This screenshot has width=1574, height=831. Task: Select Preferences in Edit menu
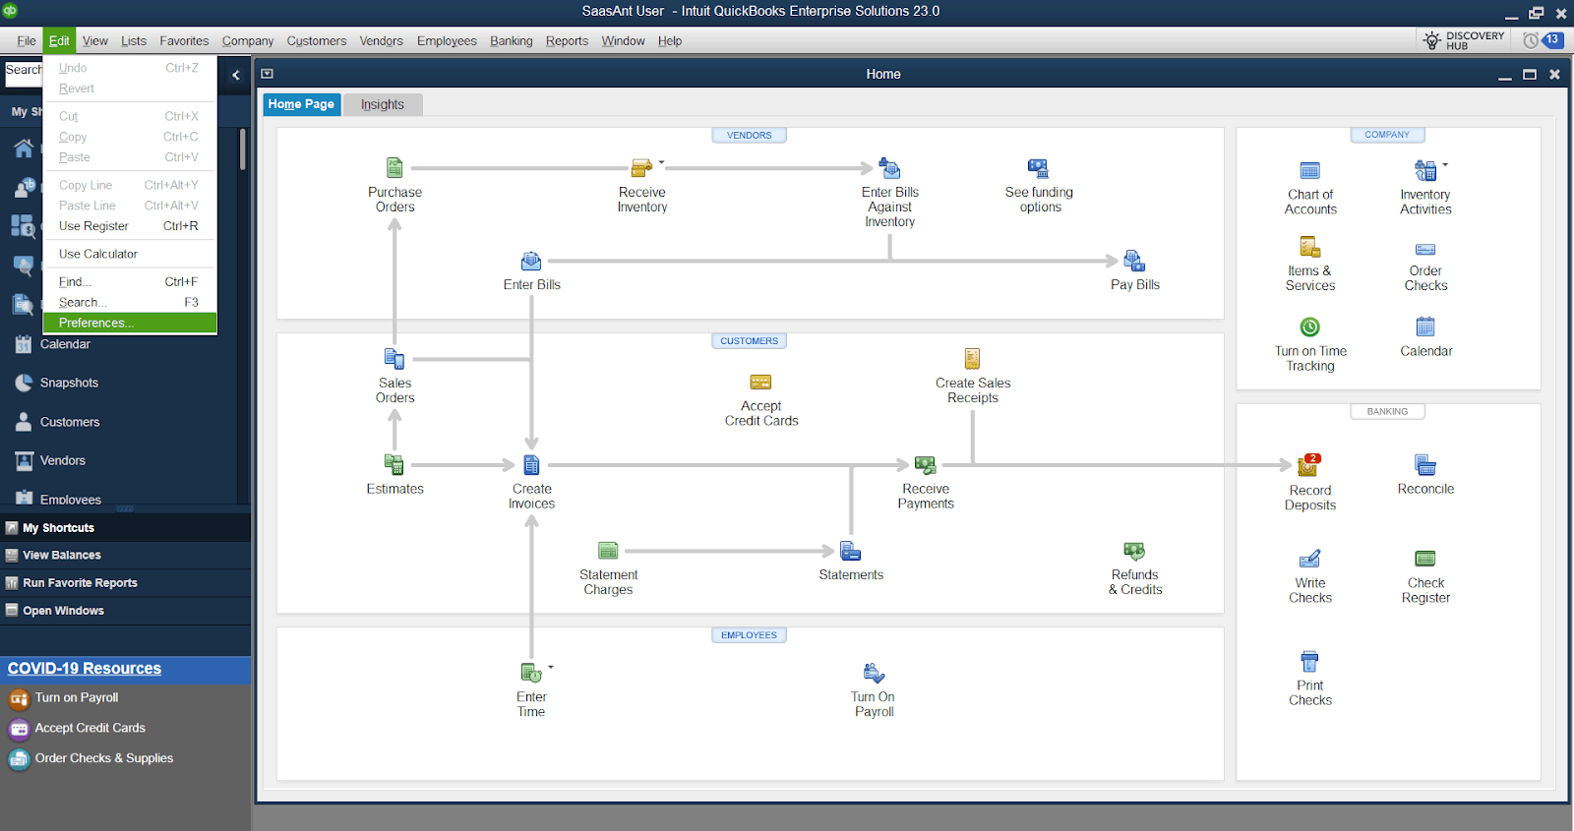pyautogui.click(x=130, y=323)
